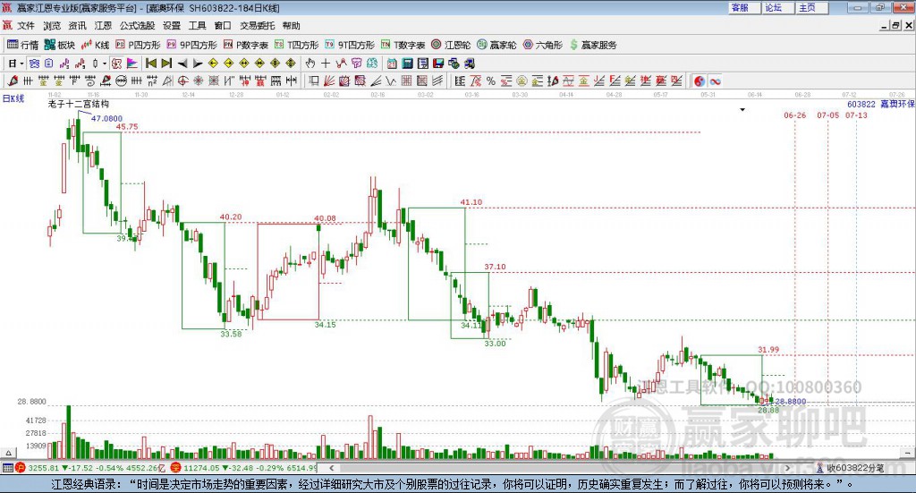Open the P四方形 tool

[x=138, y=45]
